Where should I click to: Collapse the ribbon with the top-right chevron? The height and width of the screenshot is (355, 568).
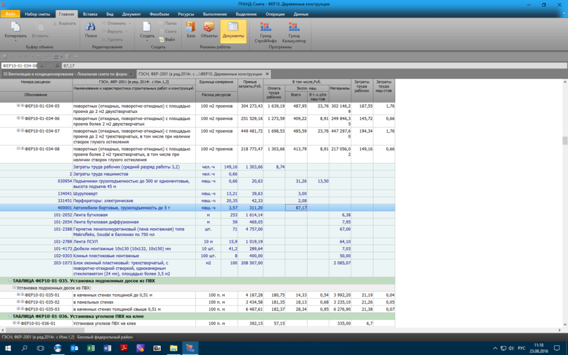pos(564,14)
